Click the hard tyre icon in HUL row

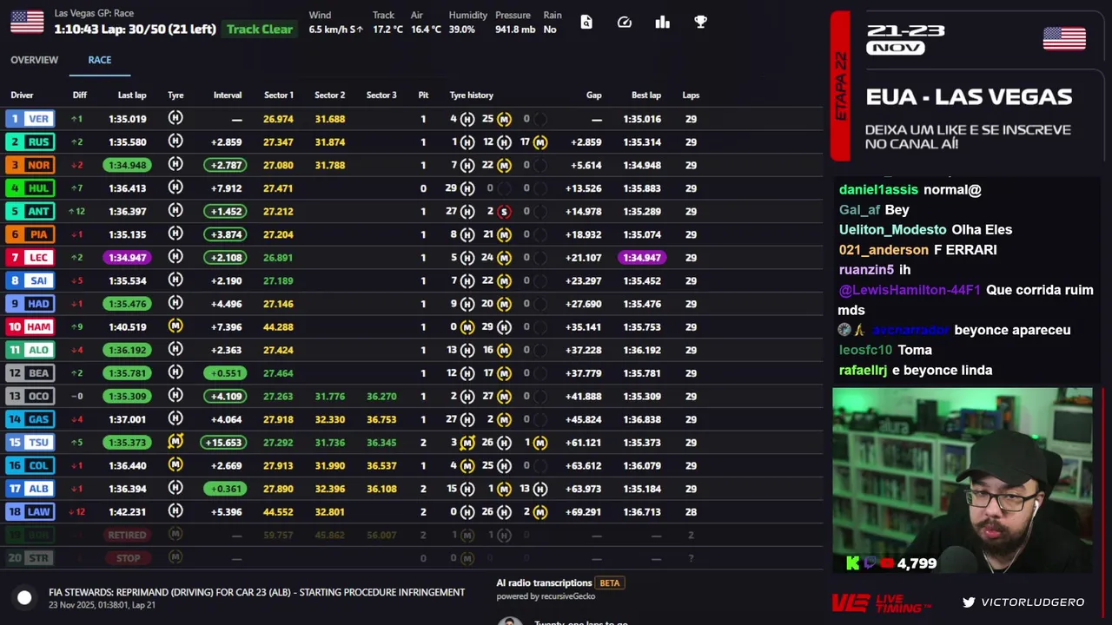(x=175, y=187)
